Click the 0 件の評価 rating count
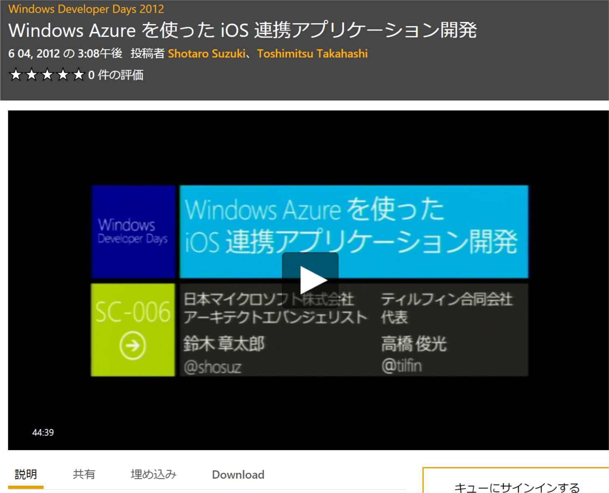 (x=116, y=75)
